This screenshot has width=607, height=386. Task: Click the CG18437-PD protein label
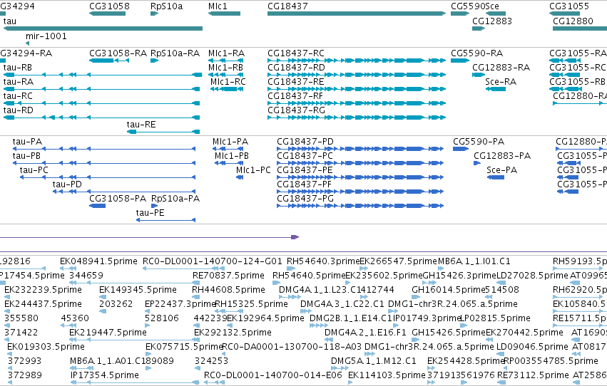coord(305,142)
